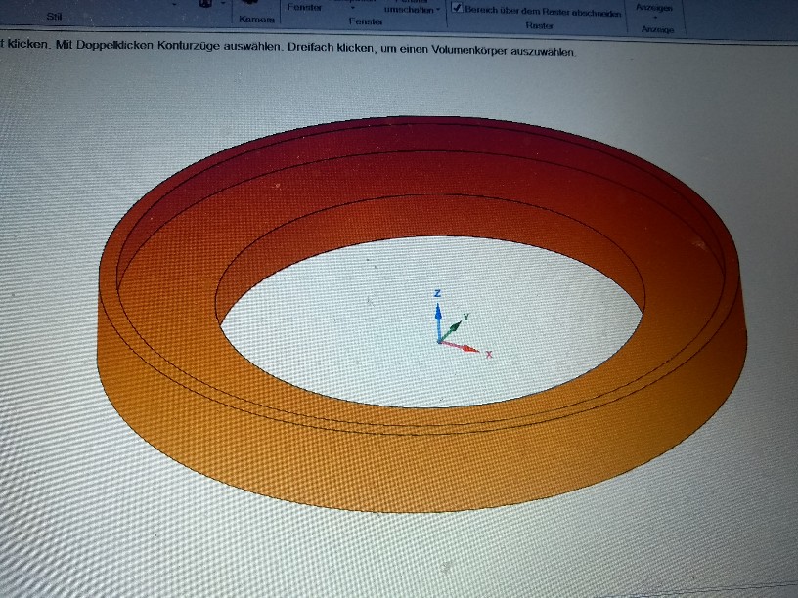Click the Fenster button left of umschalten
This screenshot has height=598, width=798.
pos(304,7)
